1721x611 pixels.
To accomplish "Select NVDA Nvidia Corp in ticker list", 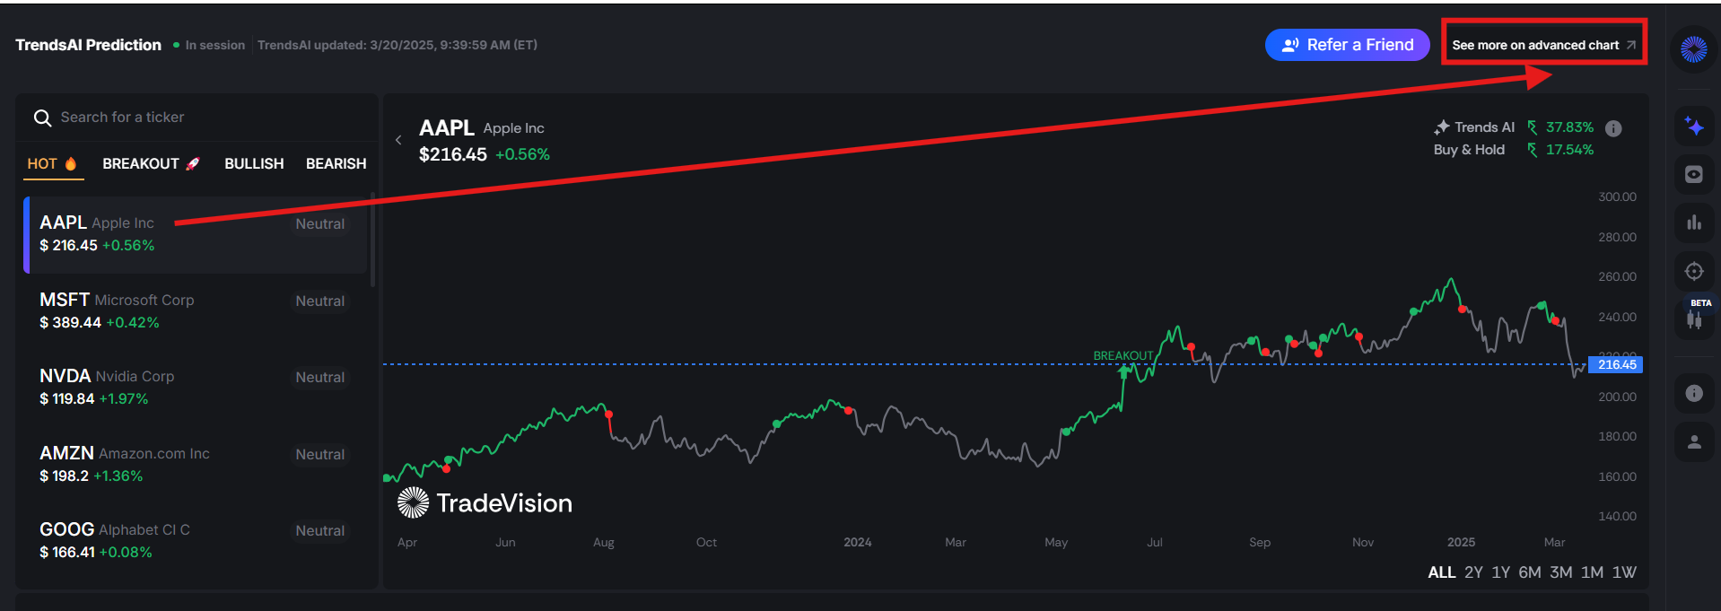I will point(195,387).
